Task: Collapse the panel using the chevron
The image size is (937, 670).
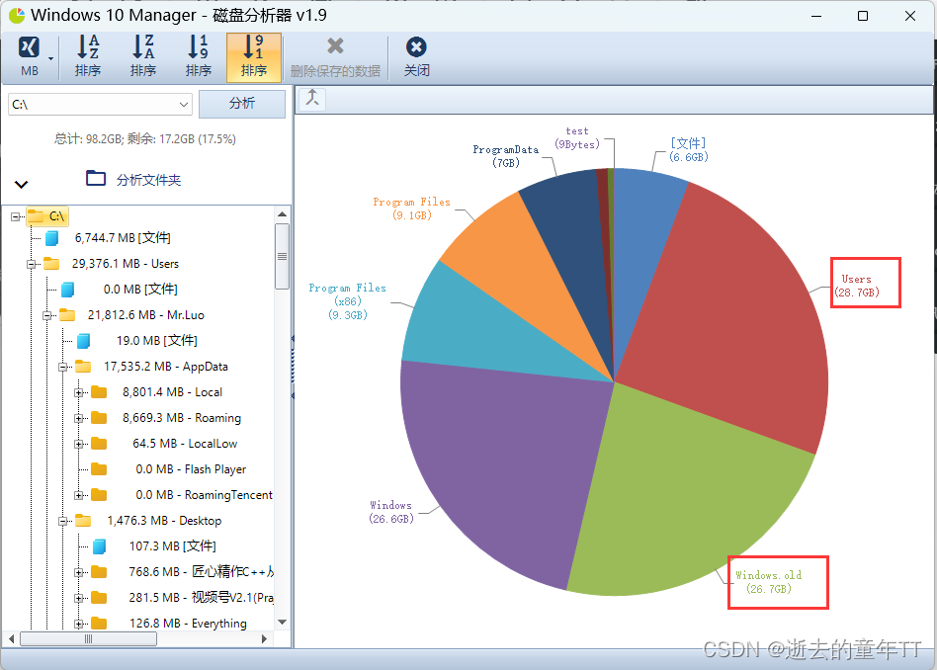Action: pos(22,184)
